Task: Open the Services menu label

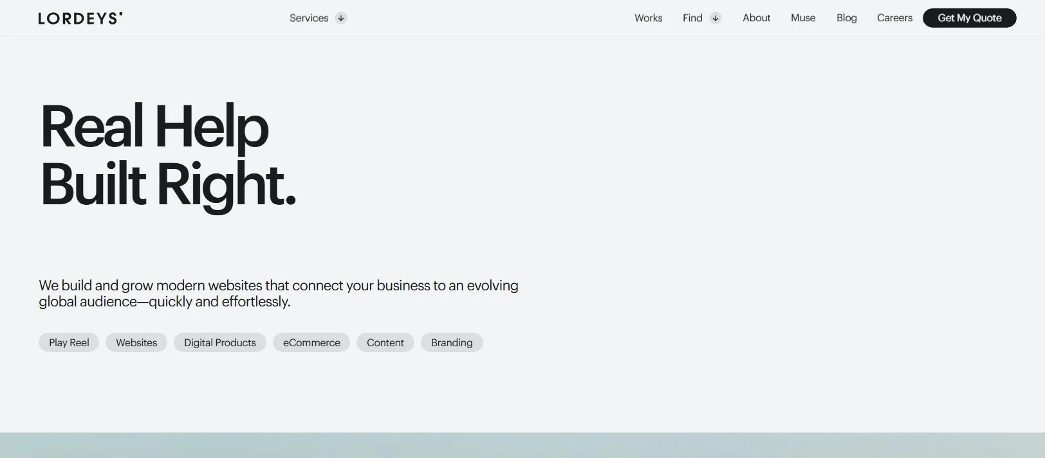Action: pyautogui.click(x=309, y=18)
